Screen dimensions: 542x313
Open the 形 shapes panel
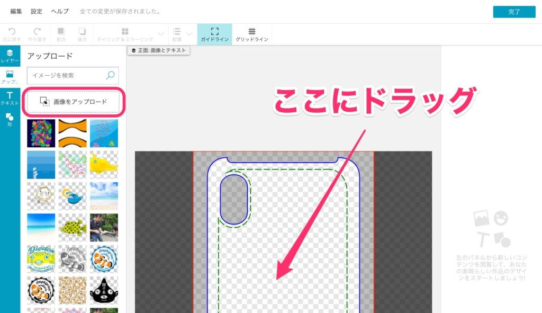10,120
